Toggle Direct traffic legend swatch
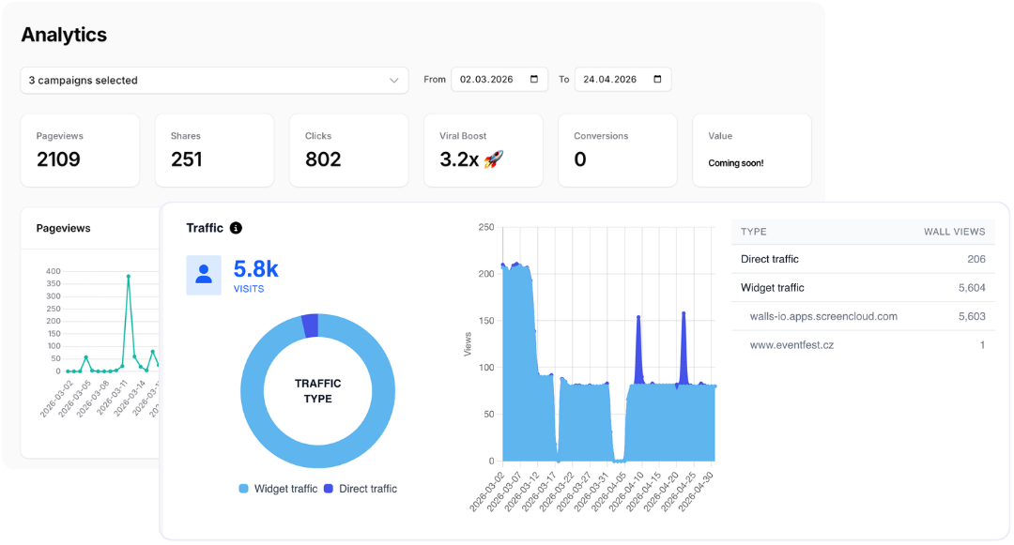The image size is (1014, 545). click(x=329, y=489)
